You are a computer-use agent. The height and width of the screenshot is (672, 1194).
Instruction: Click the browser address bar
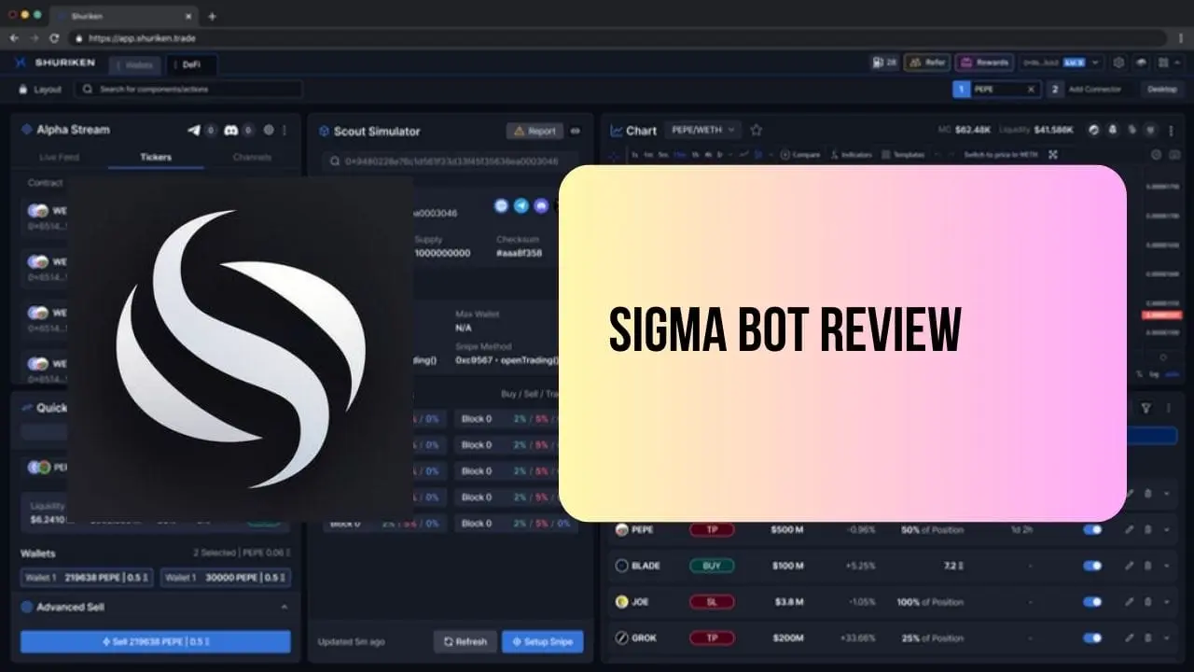click(616, 38)
